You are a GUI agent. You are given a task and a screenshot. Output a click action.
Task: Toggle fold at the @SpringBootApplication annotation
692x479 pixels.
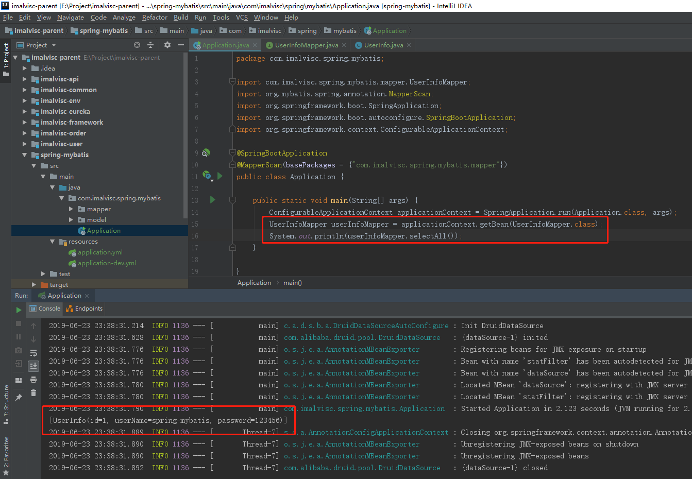coord(232,153)
